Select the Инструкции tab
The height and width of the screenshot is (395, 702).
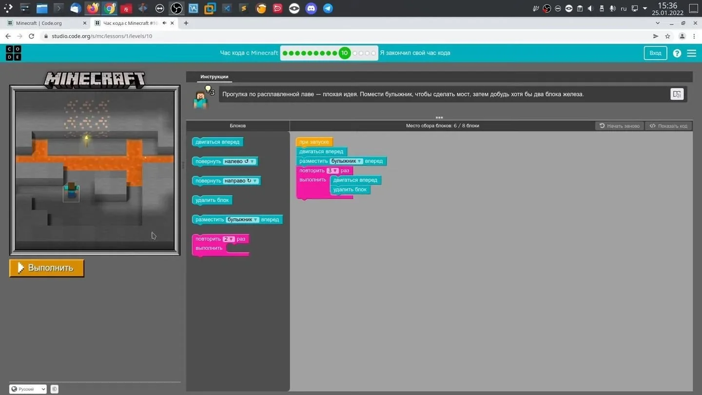pyautogui.click(x=214, y=77)
